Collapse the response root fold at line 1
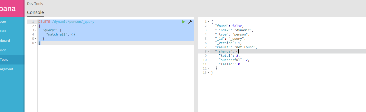This screenshot has height=112, width=366. (x=208, y=22)
